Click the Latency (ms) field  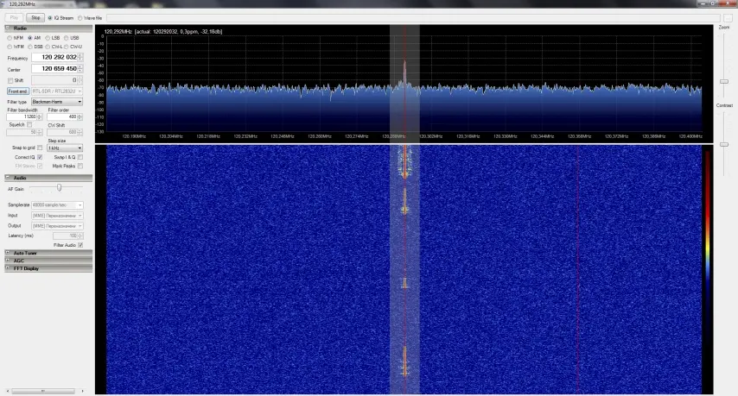66,236
